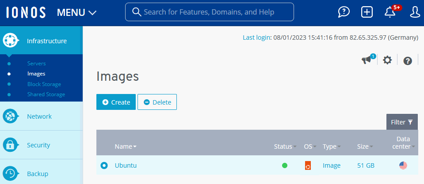
Task: Click the announcements megaphone icon
Action: (x=367, y=60)
